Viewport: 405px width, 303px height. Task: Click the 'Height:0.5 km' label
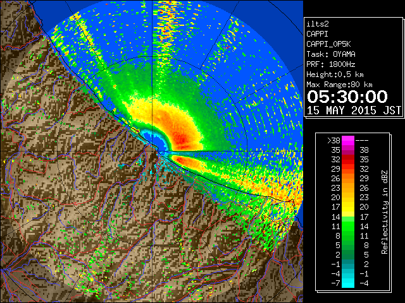click(x=335, y=74)
